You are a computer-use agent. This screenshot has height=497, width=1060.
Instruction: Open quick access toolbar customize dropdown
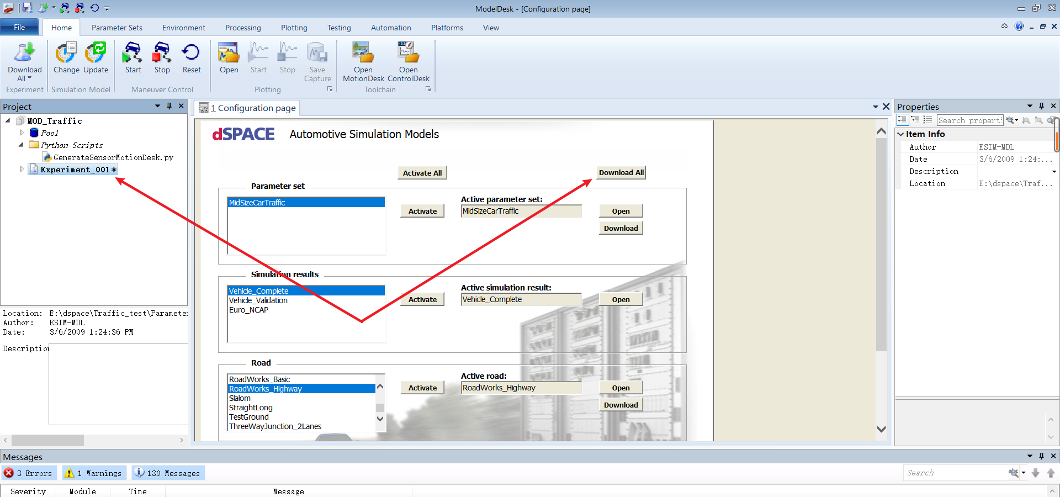point(107,8)
